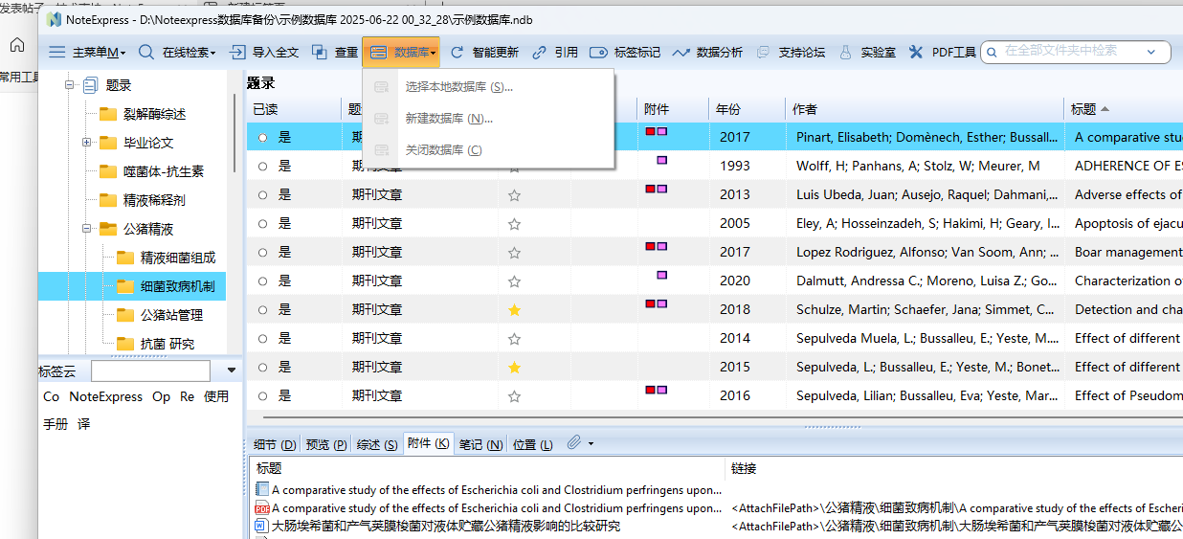Image resolution: width=1183 pixels, height=539 pixels.
Task: Click attachment markers in Pinart 2017 row
Action: coord(657,132)
